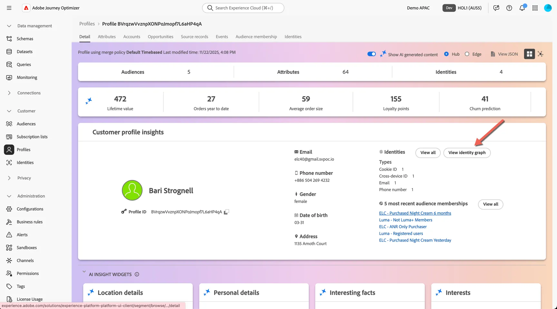Toggle Show AI generated content switch
Image resolution: width=557 pixels, height=309 pixels.
pos(371,54)
